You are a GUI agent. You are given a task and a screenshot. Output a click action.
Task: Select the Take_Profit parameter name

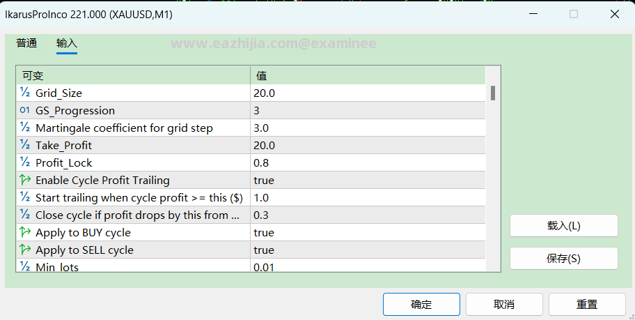[63, 146]
